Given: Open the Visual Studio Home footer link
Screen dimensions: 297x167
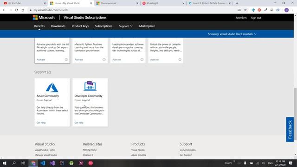Looking at the screenshot, I should pos(45,150).
